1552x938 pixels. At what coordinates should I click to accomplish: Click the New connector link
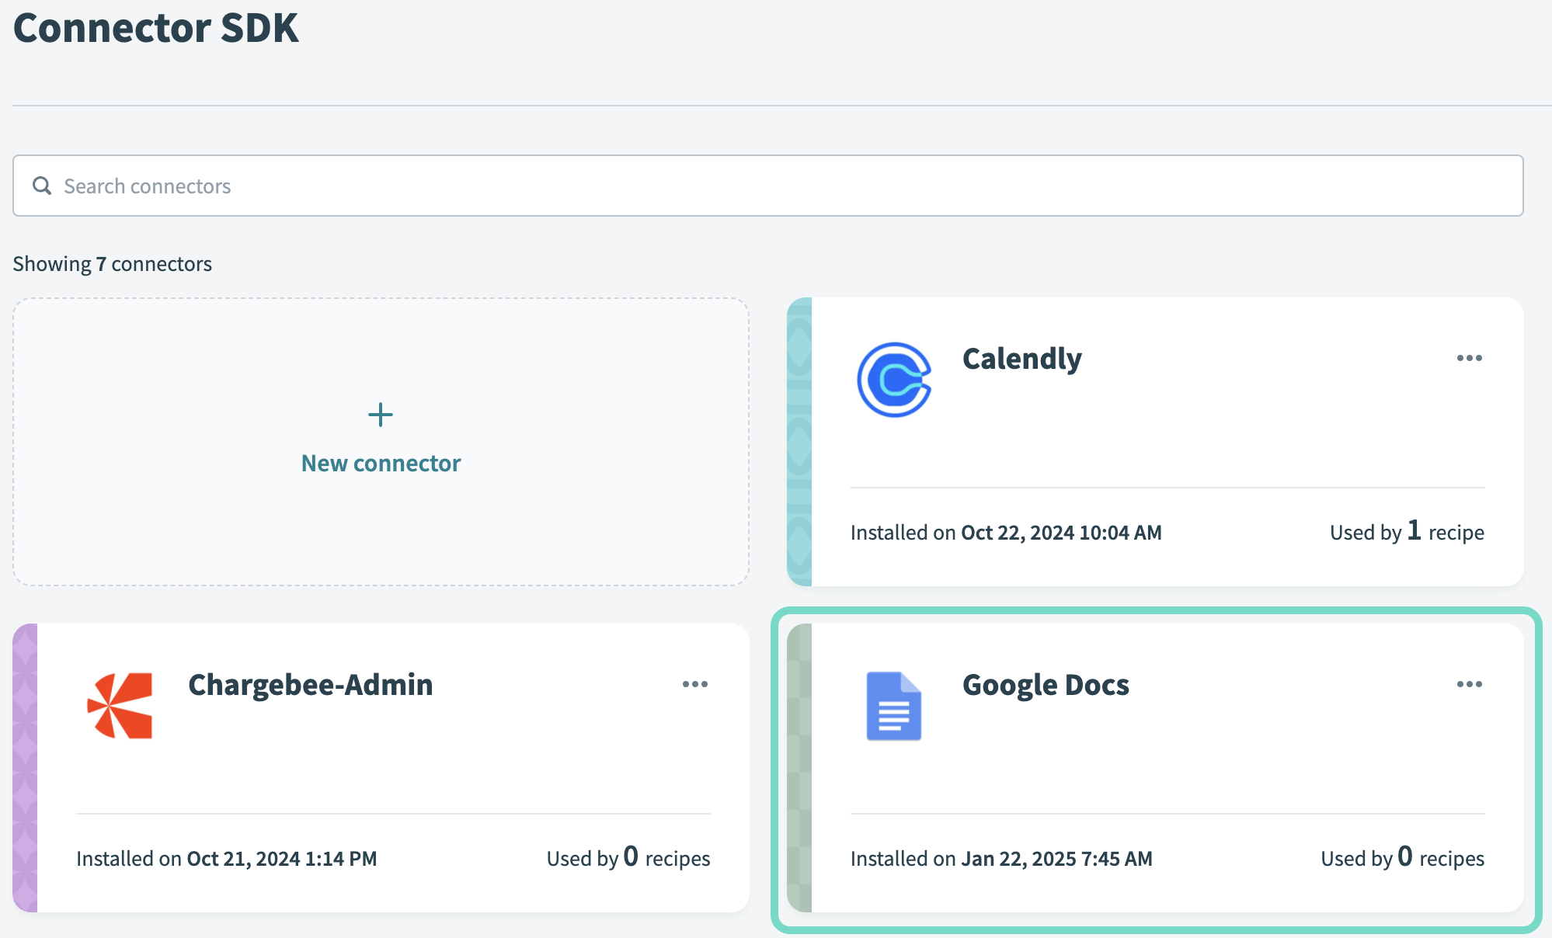(381, 464)
